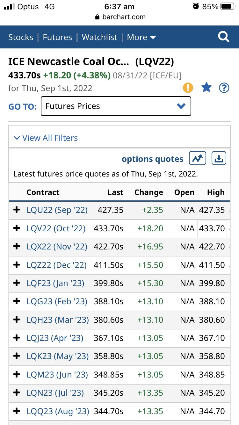Tap the barchart.com address bar
This screenshot has width=239, height=425.
120,17
